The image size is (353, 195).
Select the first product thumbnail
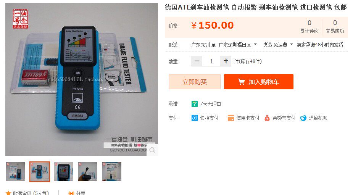tap(16, 172)
